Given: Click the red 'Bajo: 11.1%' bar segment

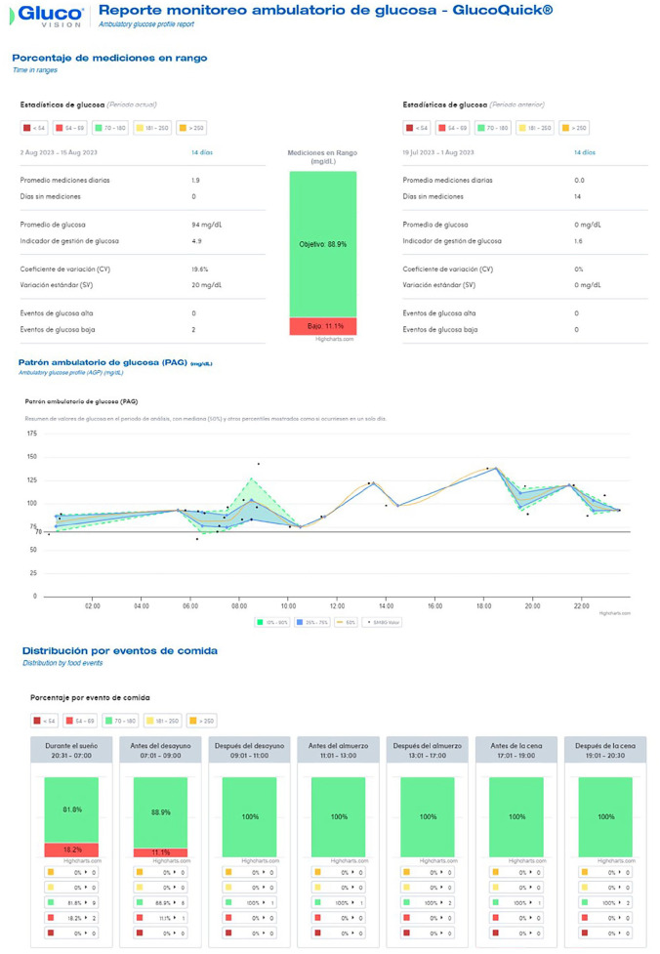Looking at the screenshot, I should 322,326.
